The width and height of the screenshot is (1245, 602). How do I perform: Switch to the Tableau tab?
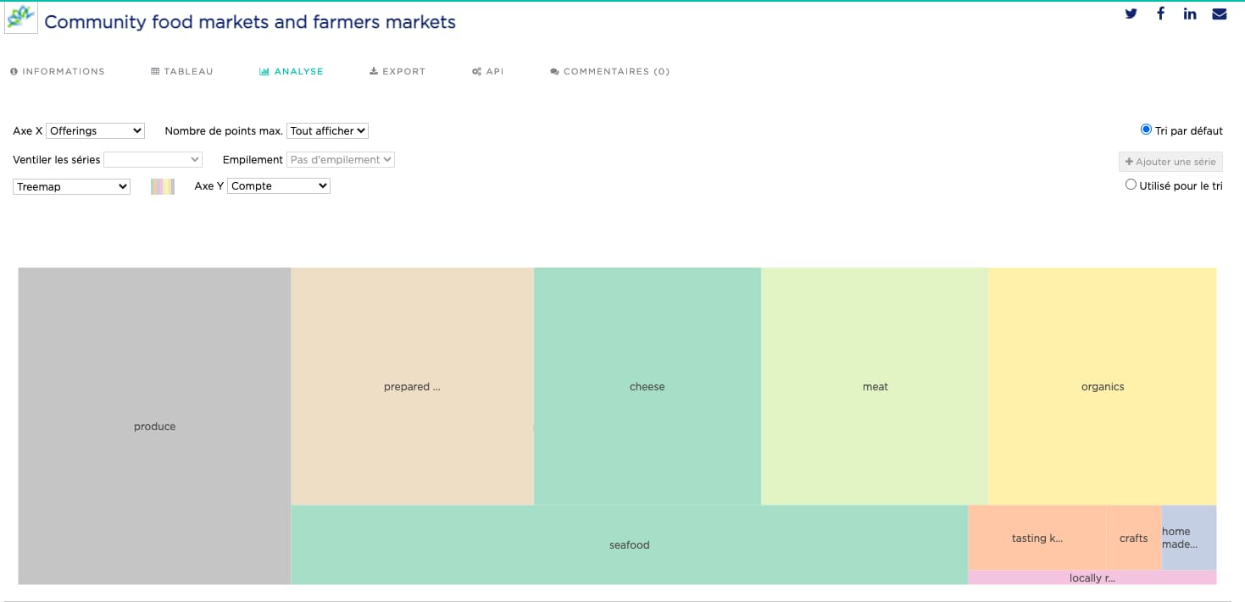[x=182, y=72]
